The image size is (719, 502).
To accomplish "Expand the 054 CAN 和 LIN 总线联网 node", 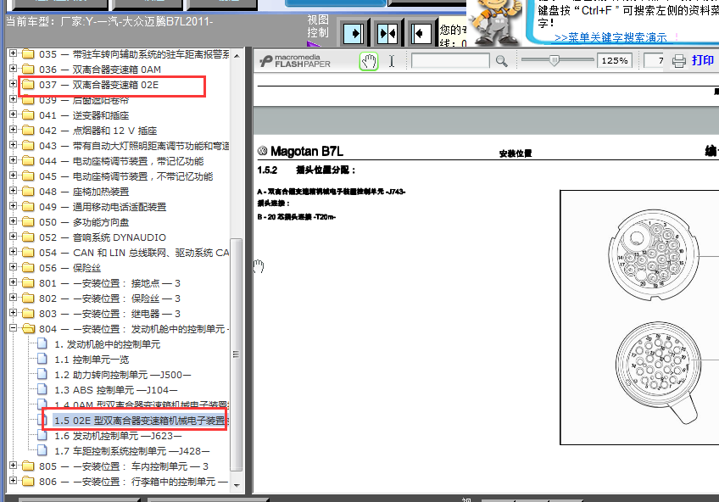I will click(13, 252).
